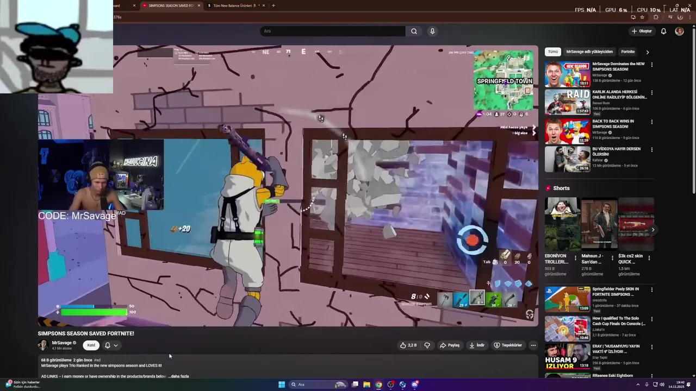Open KARLIK ALANDA RAID video thumbnail
The image size is (696, 391).
click(x=567, y=102)
